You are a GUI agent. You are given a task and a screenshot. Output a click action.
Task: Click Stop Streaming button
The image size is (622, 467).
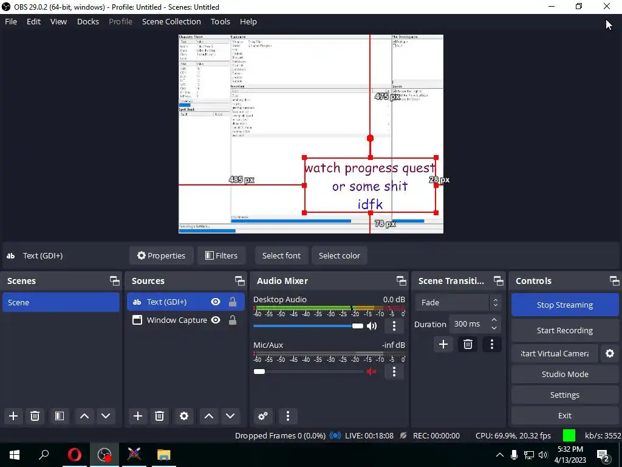coord(565,305)
